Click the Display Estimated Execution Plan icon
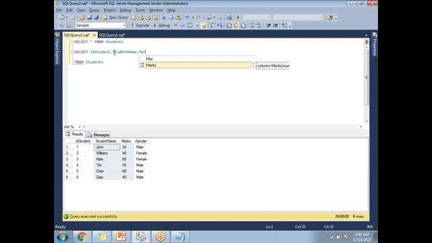This screenshot has height=243, width=432. 190,26
